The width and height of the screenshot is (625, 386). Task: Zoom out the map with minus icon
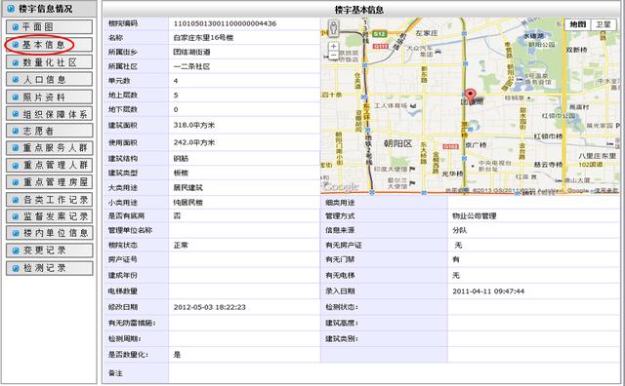[334, 56]
